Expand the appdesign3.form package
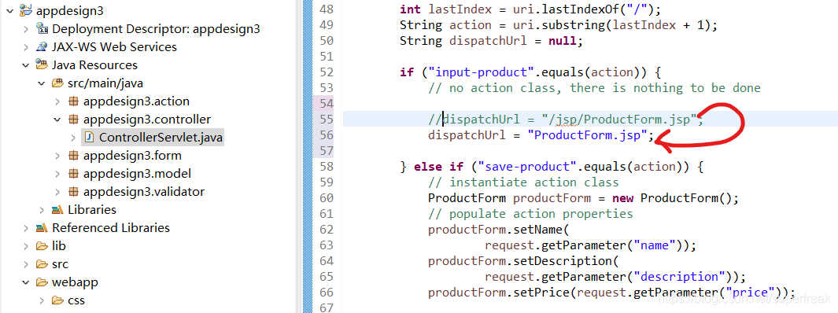838x313 pixels. coord(57,156)
